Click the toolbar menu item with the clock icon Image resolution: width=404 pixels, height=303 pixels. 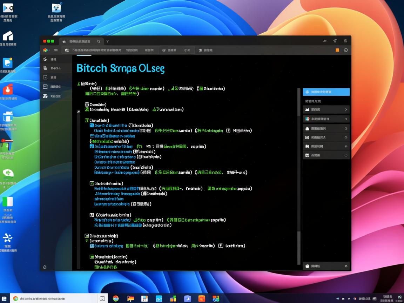169,50
